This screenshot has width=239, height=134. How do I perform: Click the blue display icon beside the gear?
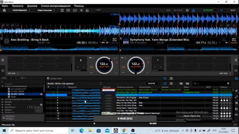click(193, 10)
